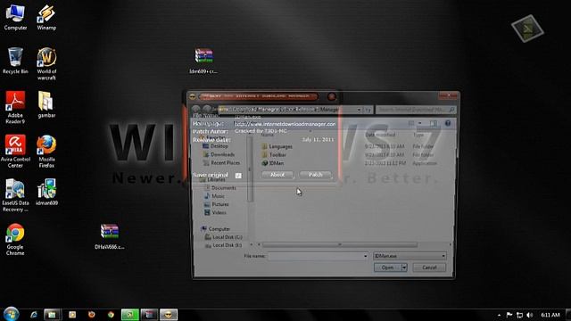Viewport: 571px width, 321px height.
Task: Open the Computer desktop icon
Action: [15, 17]
